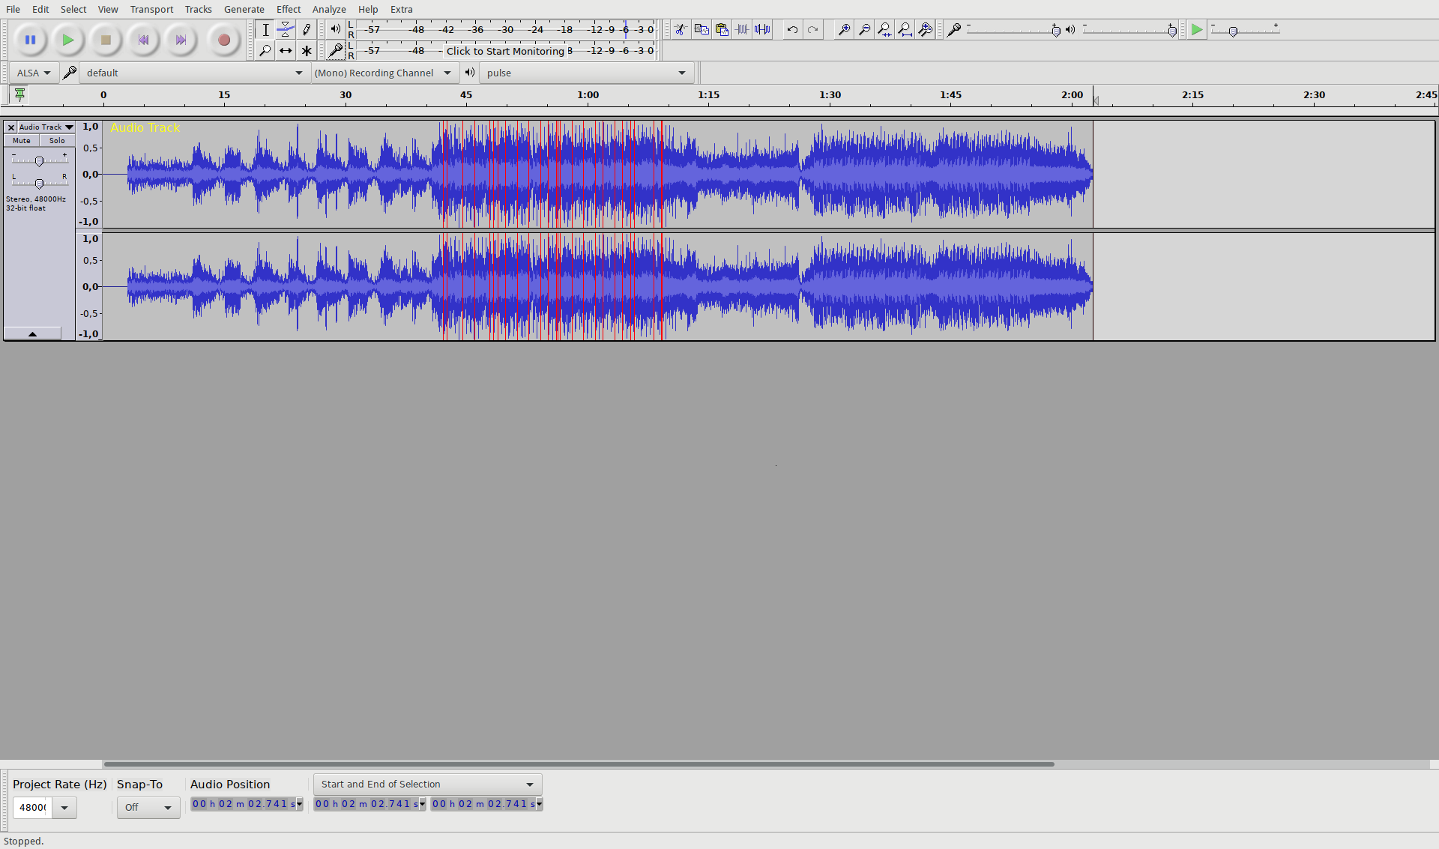
Task: Click the Copy icon in the edit toolbar
Action: click(x=702, y=30)
